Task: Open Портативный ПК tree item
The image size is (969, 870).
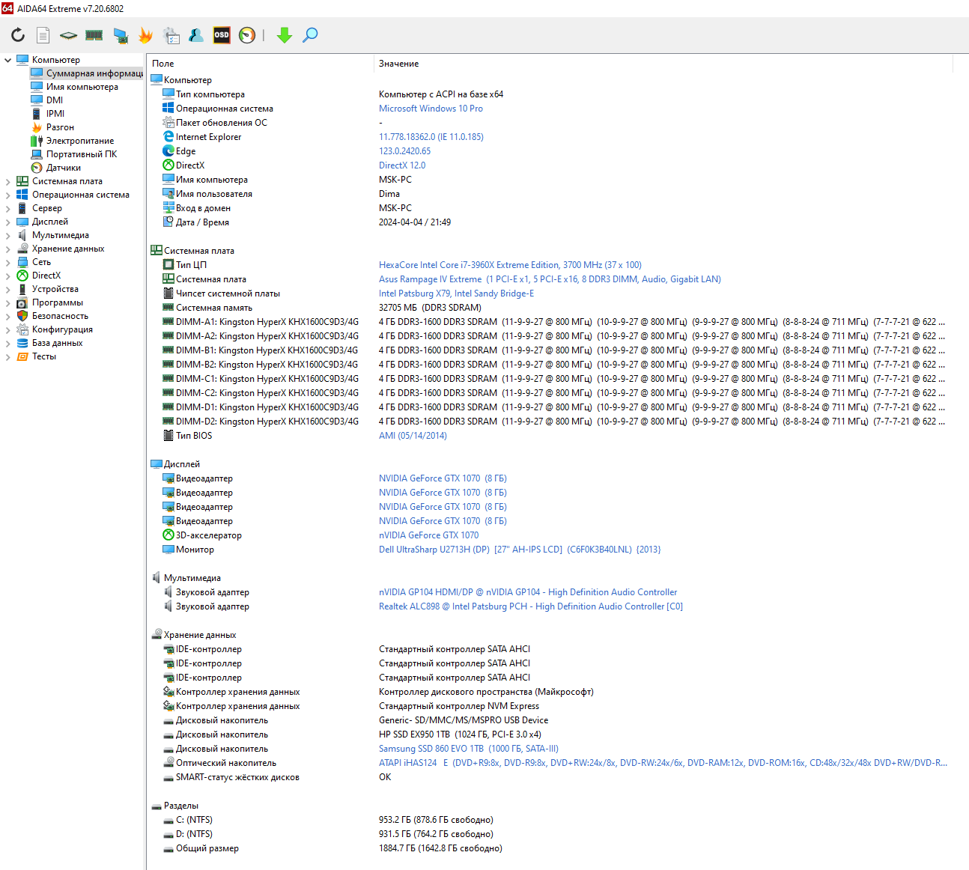Action: pos(82,154)
